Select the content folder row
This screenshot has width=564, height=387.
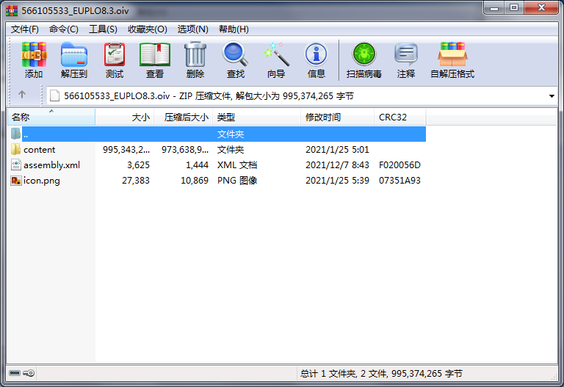coord(39,150)
